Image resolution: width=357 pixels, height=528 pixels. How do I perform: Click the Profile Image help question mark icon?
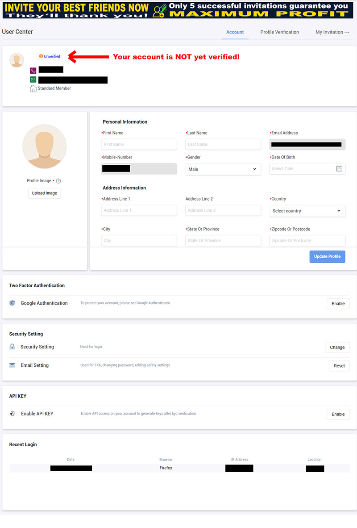tap(58, 181)
